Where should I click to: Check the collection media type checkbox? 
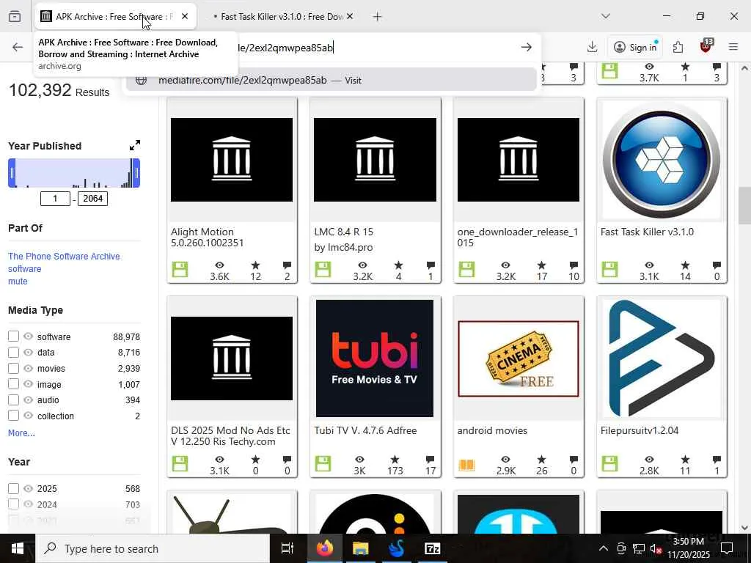click(x=13, y=416)
